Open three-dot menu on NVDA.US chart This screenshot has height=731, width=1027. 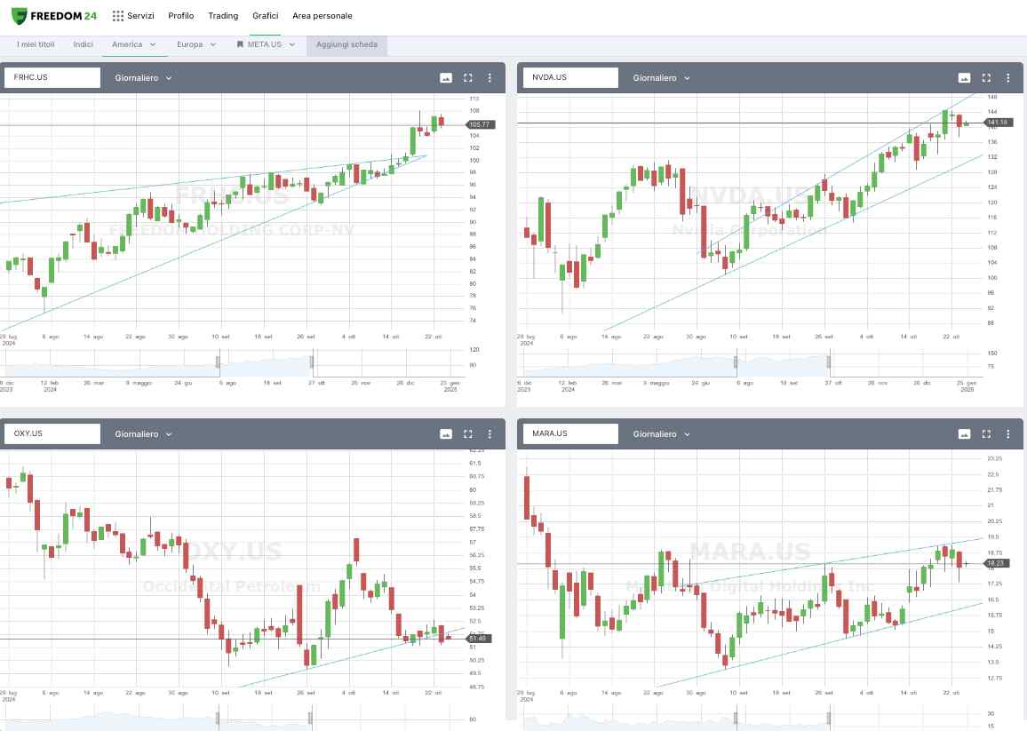1007,78
